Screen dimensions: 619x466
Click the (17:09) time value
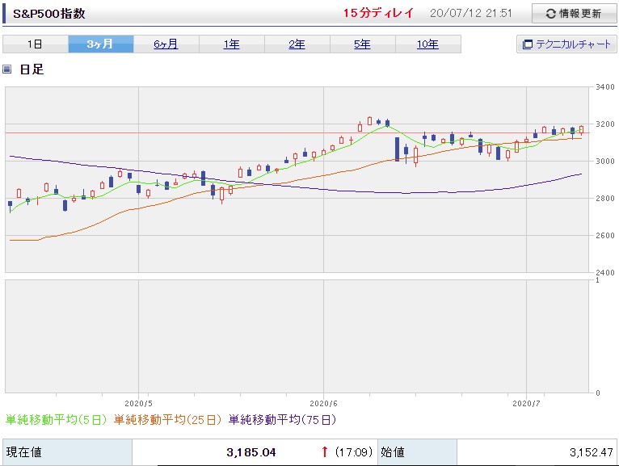[x=354, y=451]
